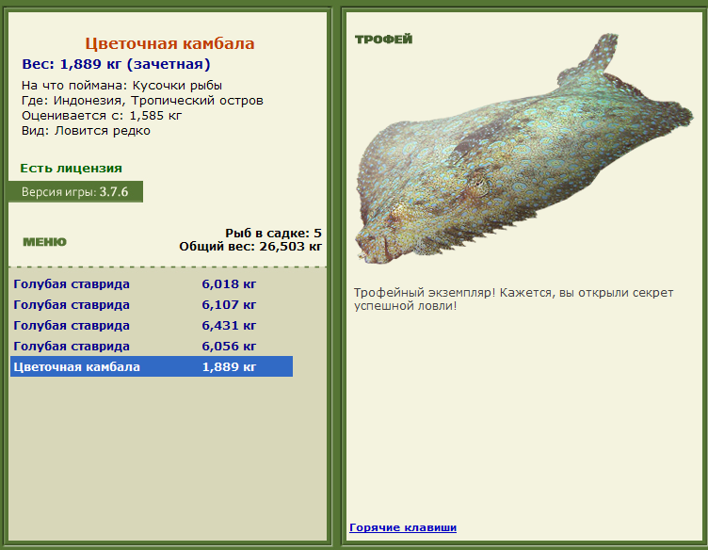This screenshot has width=708, height=550.
Task: Click the Где: Индонезия, Тропический остров line
Action: click(x=142, y=101)
